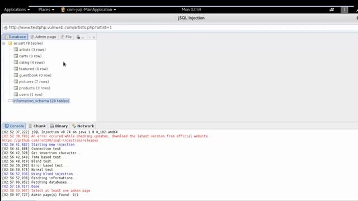This screenshot has width=358, height=201.
Task: Click workspace indicator 1 in top bar
Action: [345, 9]
